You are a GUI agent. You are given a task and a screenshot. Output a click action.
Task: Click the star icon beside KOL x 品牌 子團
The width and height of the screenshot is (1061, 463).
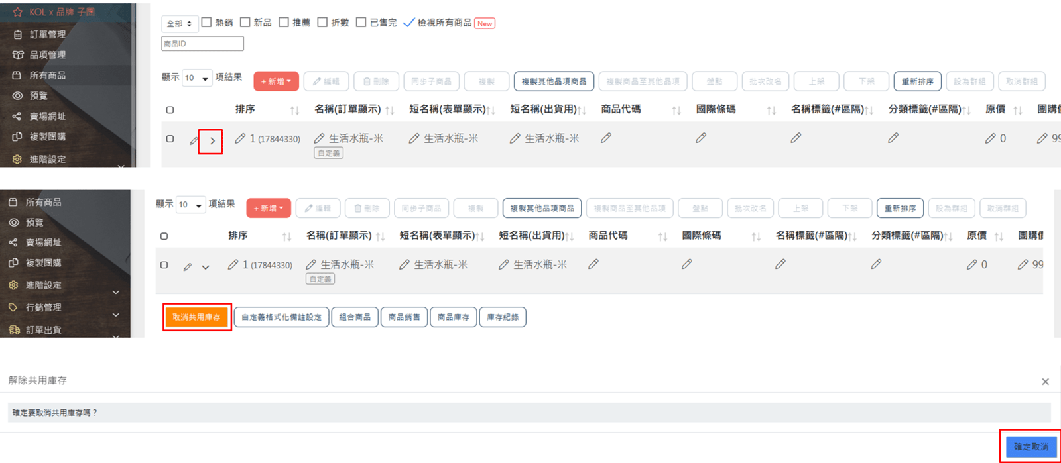(x=17, y=12)
